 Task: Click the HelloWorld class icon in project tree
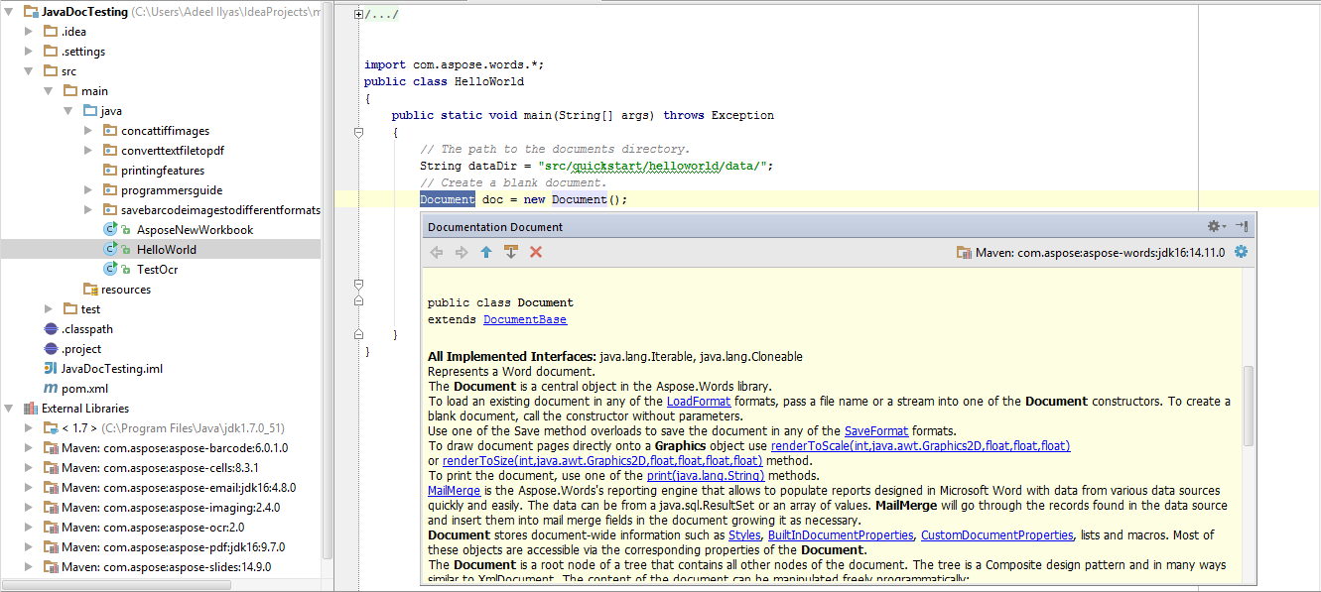112,250
